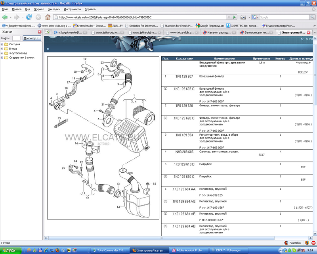Image resolution: width=317 pixels, height=254 pixels.
Task: Click the floppy disk quick launch icon
Action: [x=40, y=250]
